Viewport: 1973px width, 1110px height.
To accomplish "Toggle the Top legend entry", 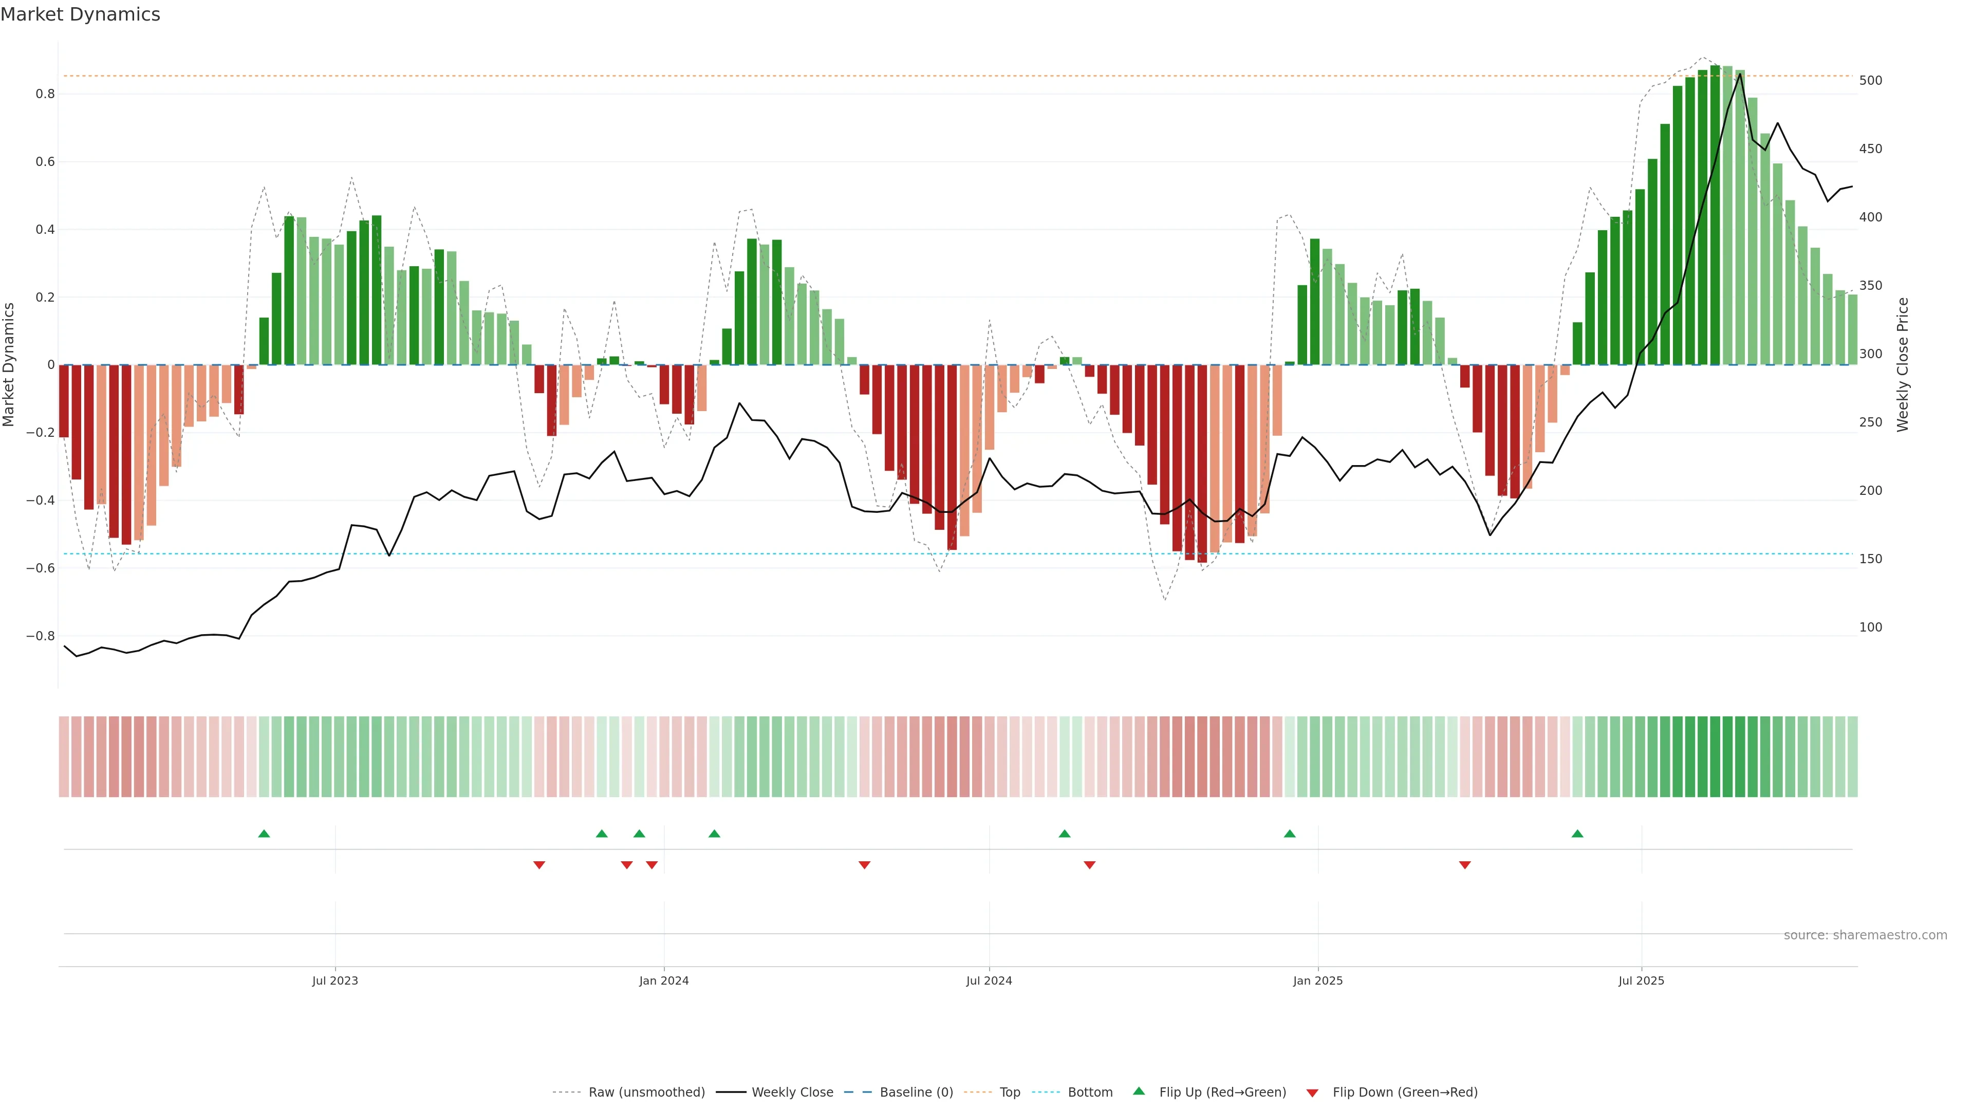I will (x=1010, y=1093).
